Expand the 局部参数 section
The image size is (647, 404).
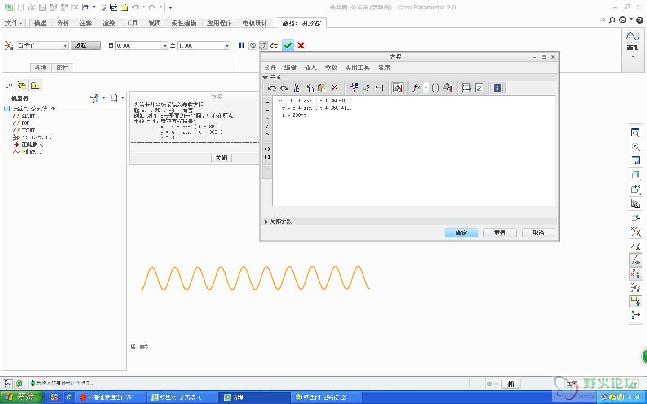click(266, 221)
